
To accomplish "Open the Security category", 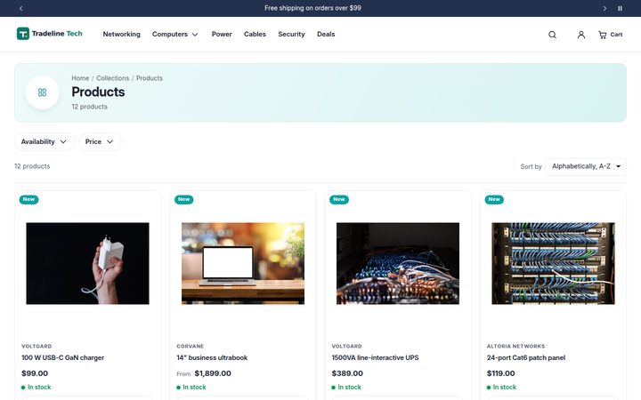I will 291,35.
